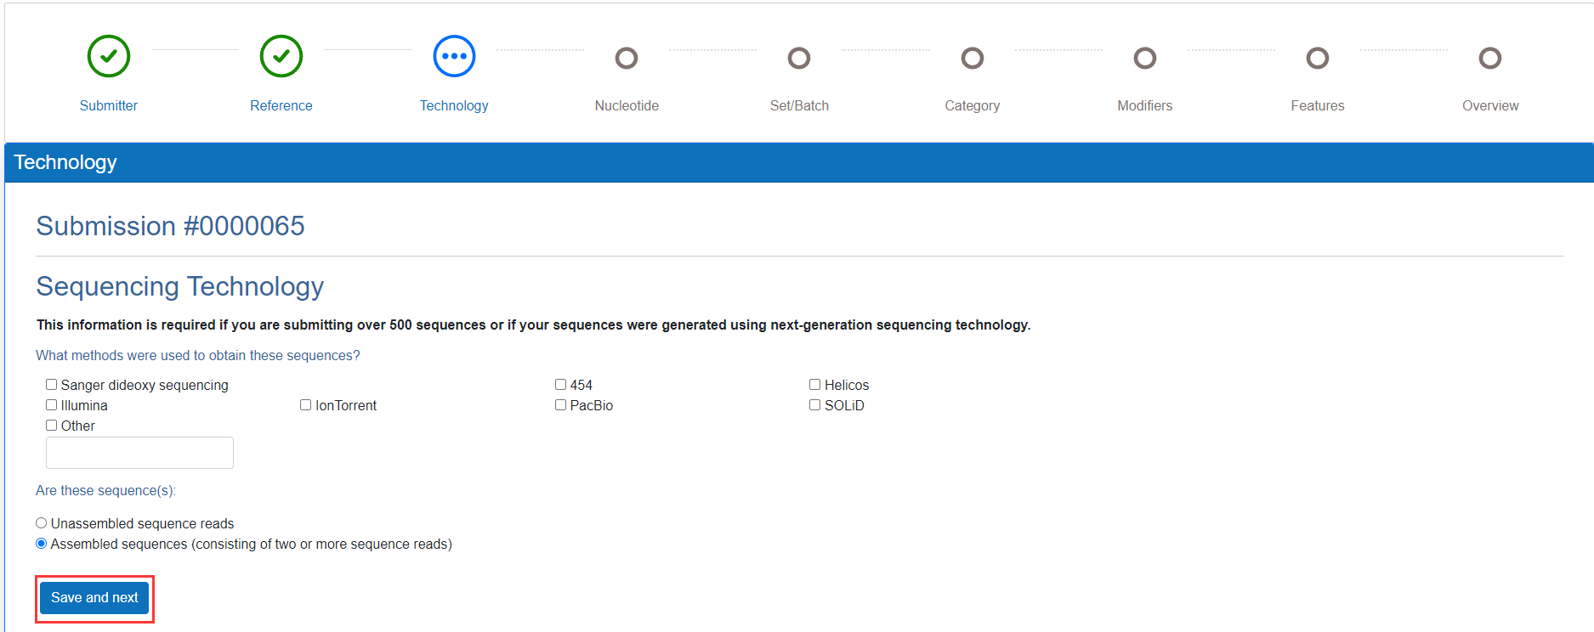
Task: Tick the IonTorrent checkbox
Action: [x=306, y=405]
